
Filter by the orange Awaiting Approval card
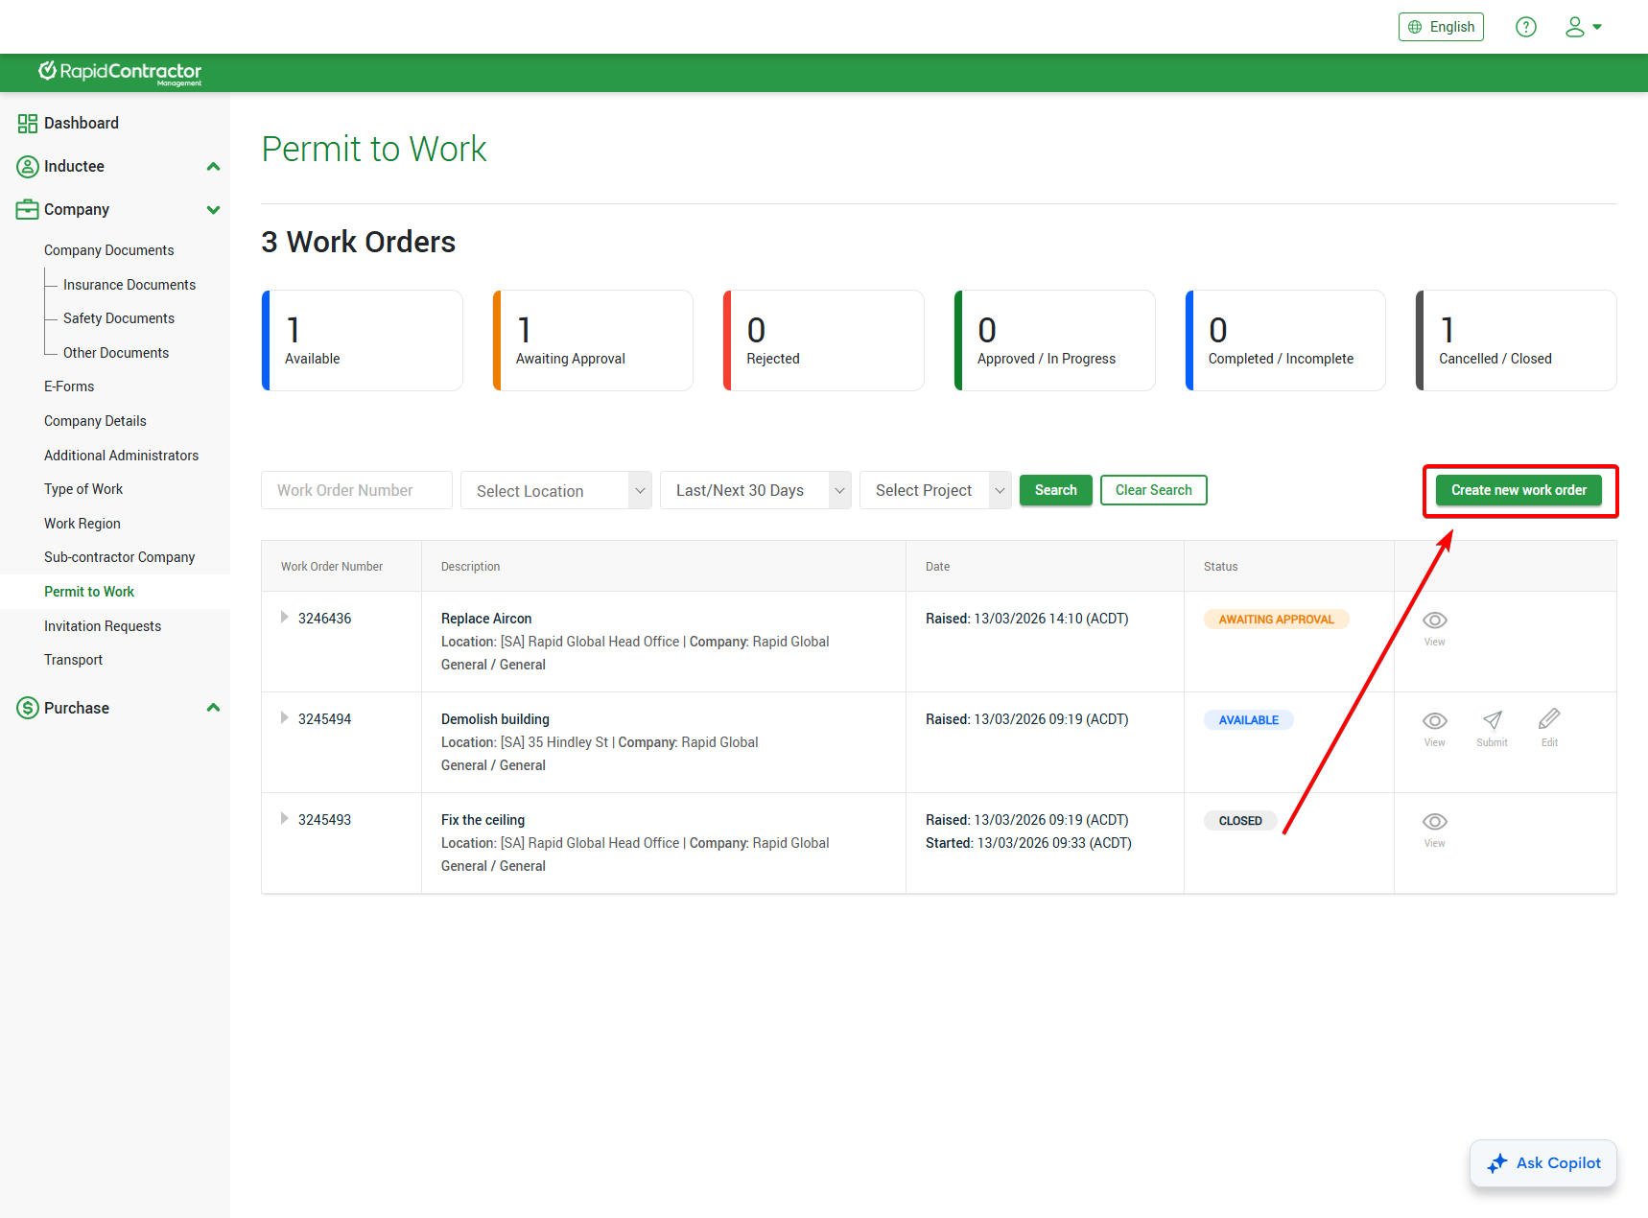click(x=593, y=340)
